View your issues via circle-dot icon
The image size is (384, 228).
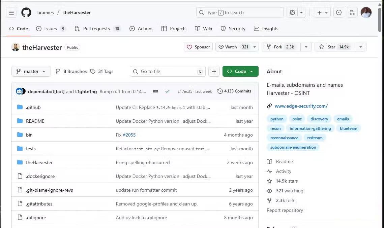pyautogui.click(x=339, y=12)
